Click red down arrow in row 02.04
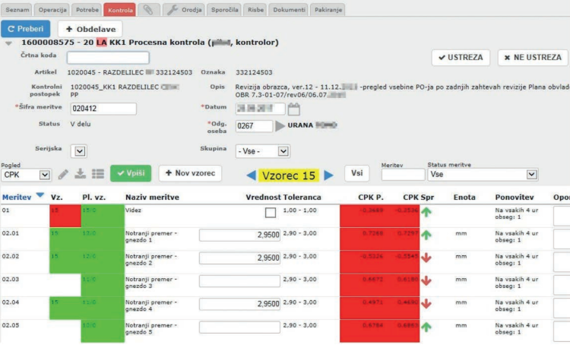The height and width of the screenshot is (345, 570). click(x=426, y=303)
